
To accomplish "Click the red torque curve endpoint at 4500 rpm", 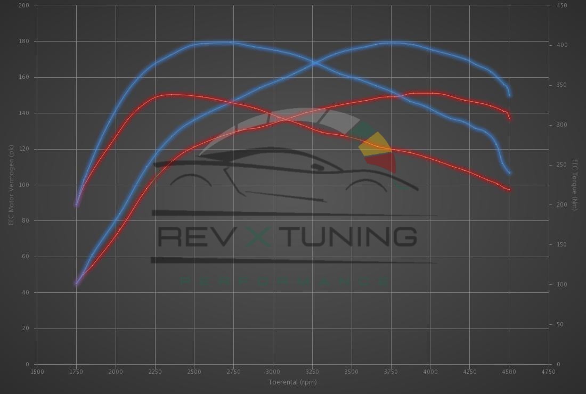I will point(509,190).
